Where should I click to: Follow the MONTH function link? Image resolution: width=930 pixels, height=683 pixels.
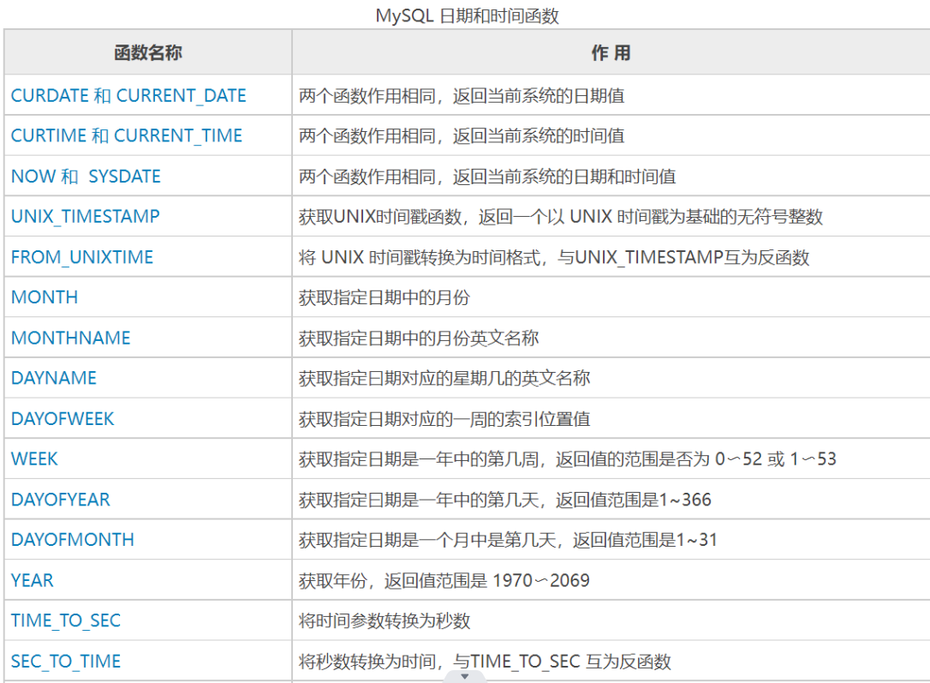coord(45,297)
